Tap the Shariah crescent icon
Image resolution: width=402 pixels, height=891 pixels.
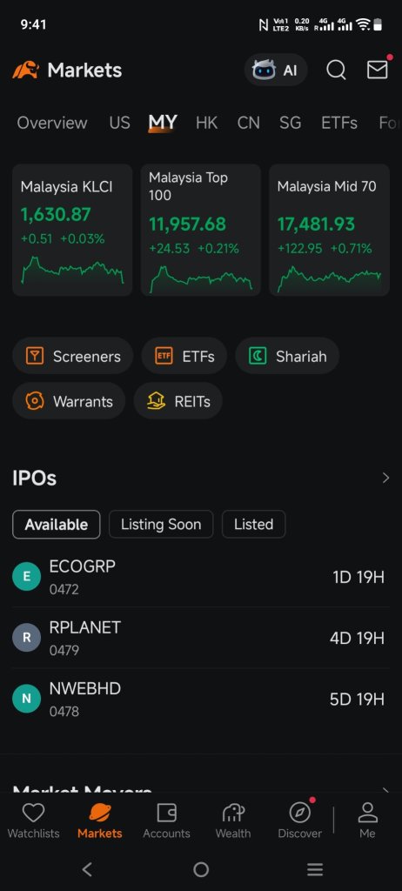tap(258, 356)
